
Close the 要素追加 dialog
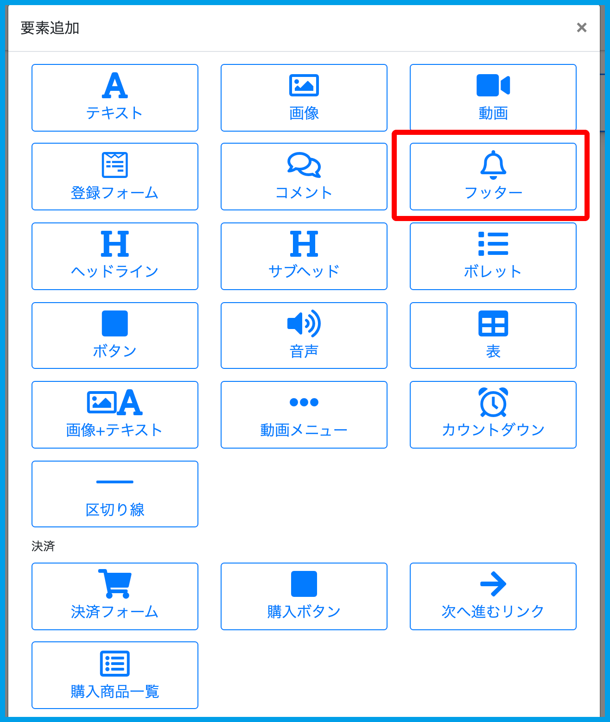(x=581, y=28)
